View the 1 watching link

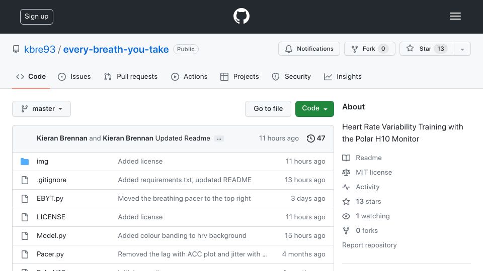(x=373, y=216)
